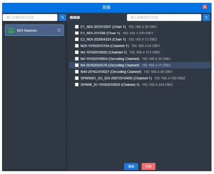The image size is (214, 174).
Task: Click the IP address 192.168.4.200:5961
Action: pos(138,33)
